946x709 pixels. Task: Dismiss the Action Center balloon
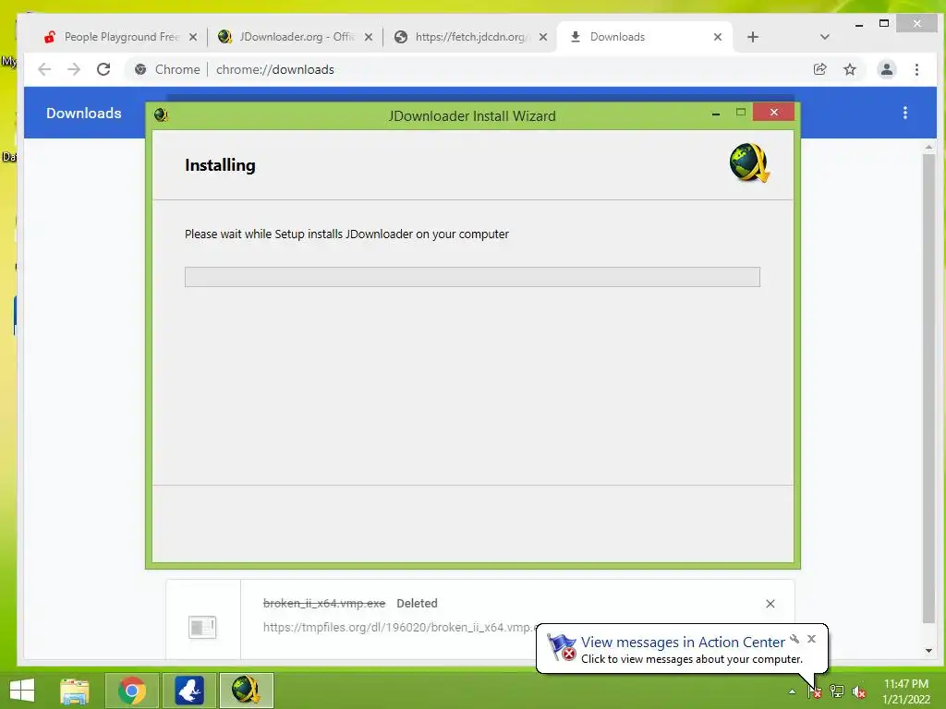pos(811,639)
